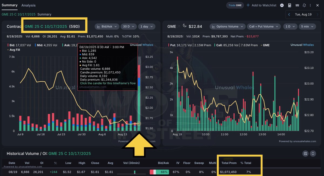Toggle the Bid series in the legend
The image size is (324, 176).
pos(19,45)
